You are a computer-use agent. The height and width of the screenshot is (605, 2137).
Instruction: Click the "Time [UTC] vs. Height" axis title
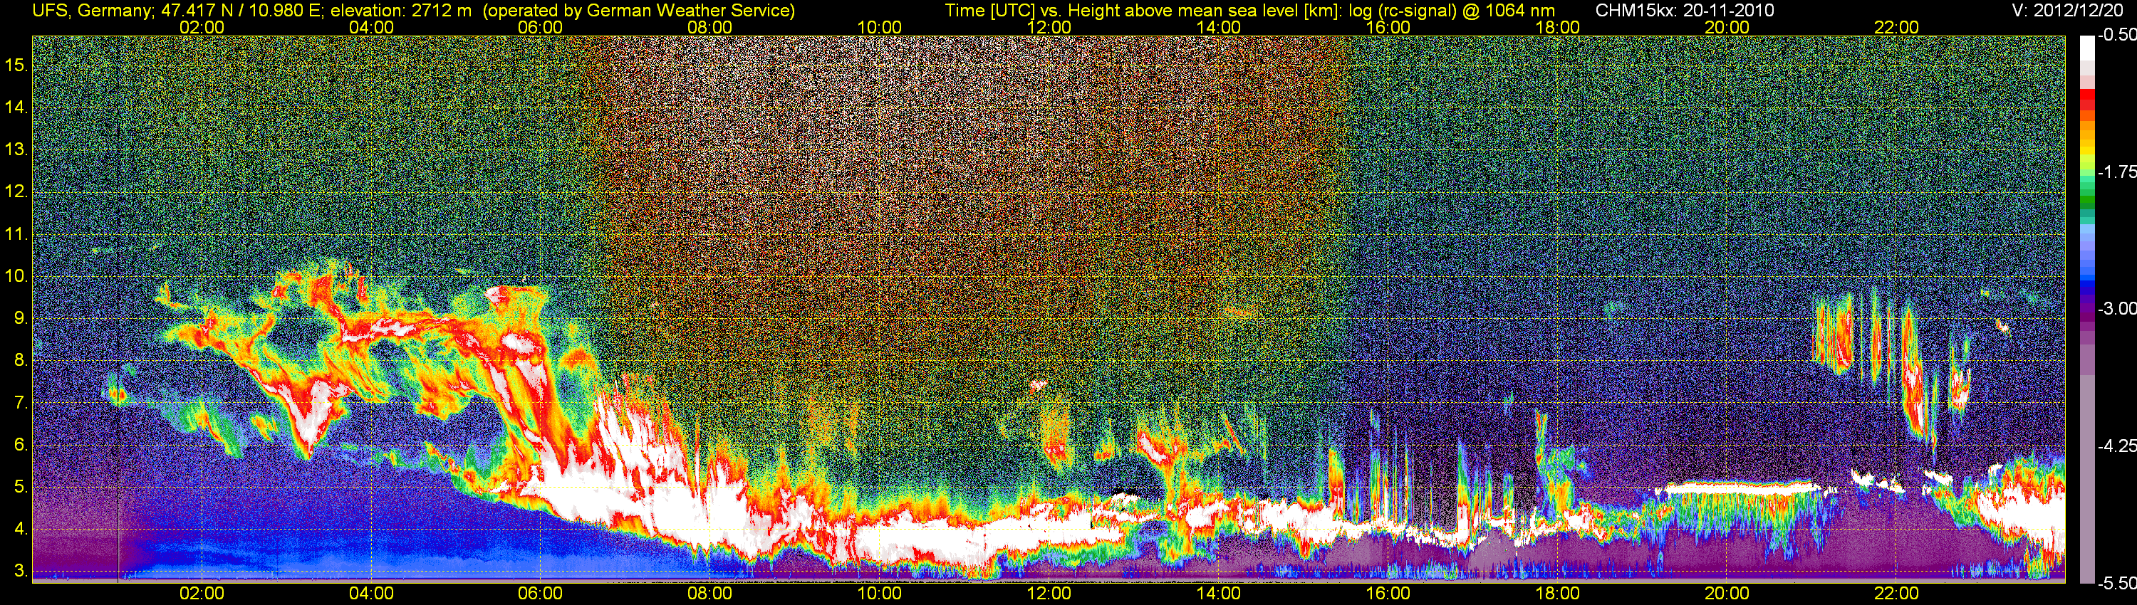pyautogui.click(x=1031, y=11)
